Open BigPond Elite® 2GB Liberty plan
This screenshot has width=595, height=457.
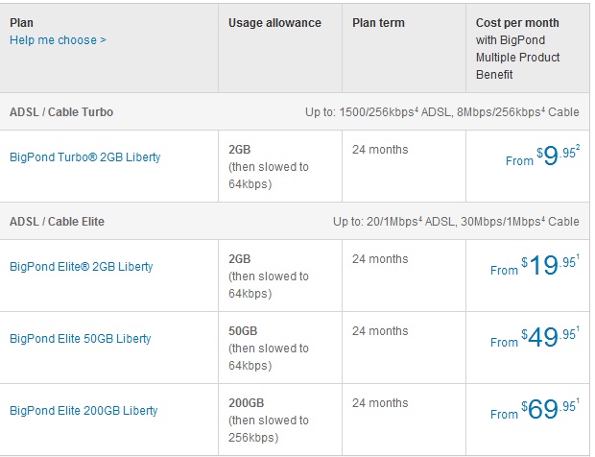[82, 267]
